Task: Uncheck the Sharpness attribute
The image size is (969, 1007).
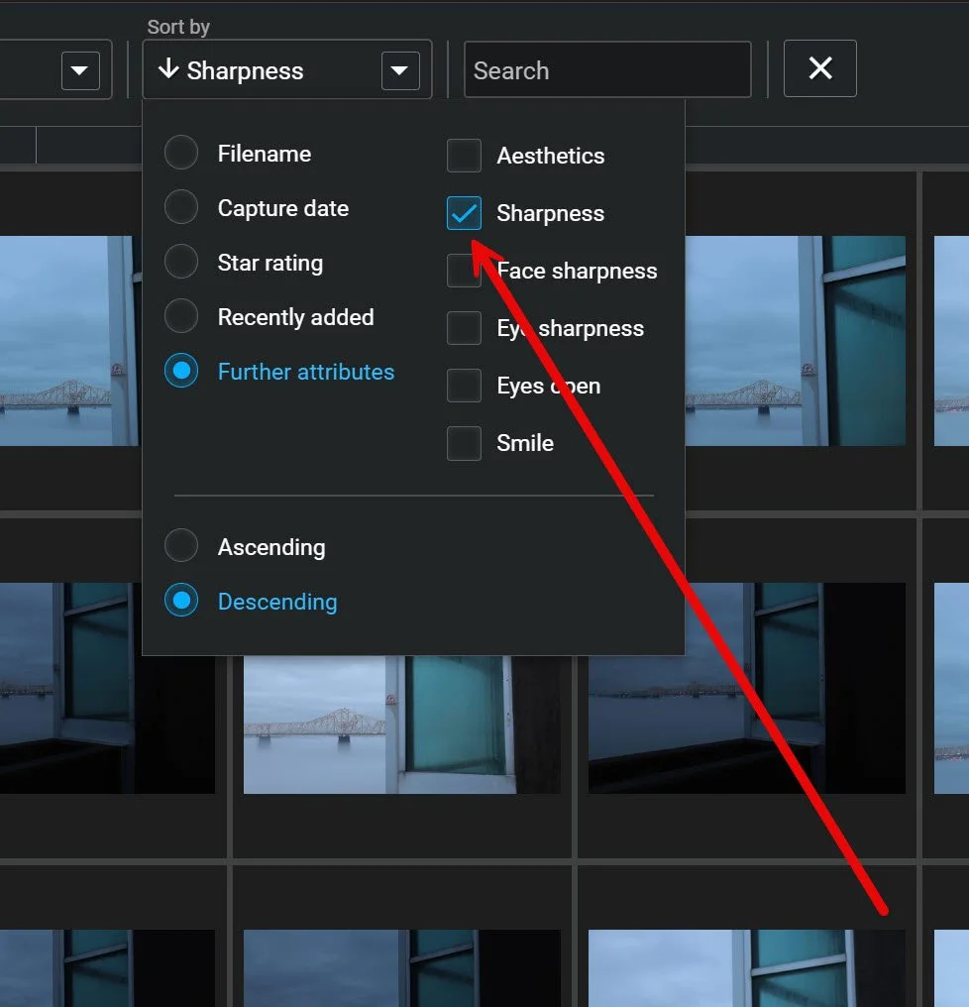Action: tap(464, 213)
